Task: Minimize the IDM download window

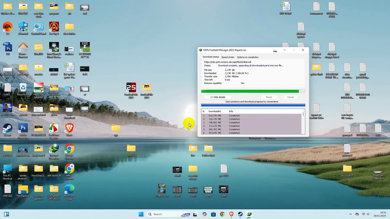Action: pos(285,50)
